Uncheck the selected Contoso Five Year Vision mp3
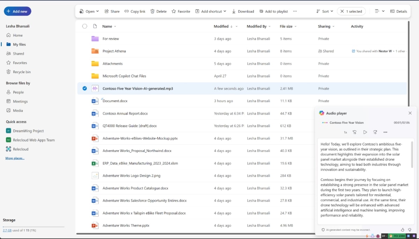The width and height of the screenshot is (419, 239). pyautogui.click(x=84, y=89)
